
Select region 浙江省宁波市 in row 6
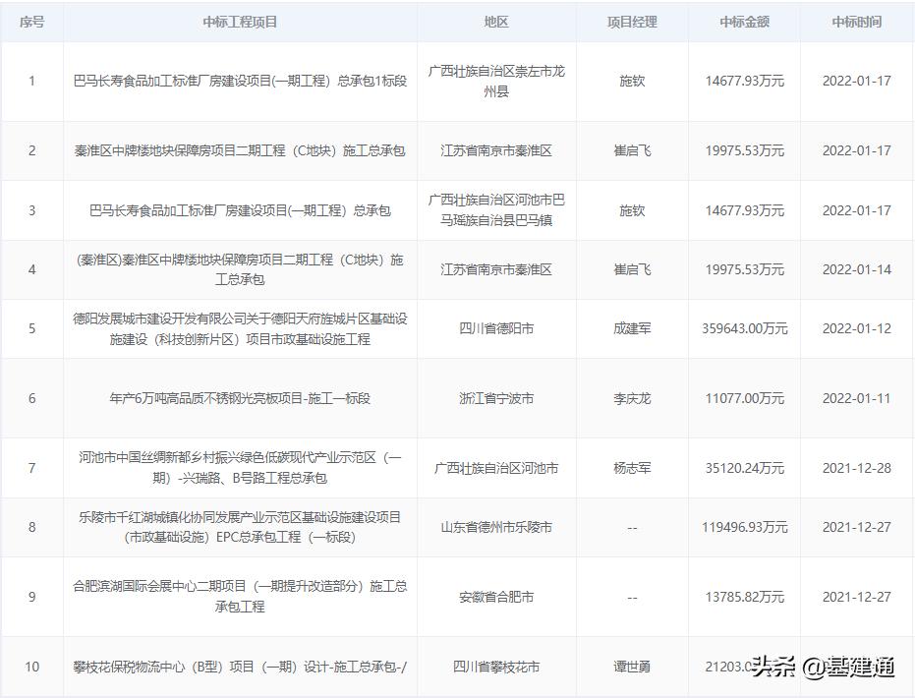[497, 398]
